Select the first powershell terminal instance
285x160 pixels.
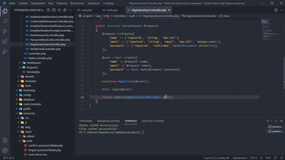(x=276, y=127)
